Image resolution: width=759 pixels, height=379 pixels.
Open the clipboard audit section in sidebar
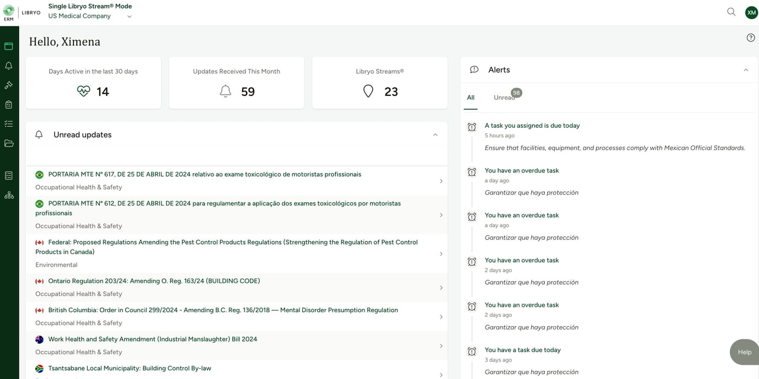(8, 104)
